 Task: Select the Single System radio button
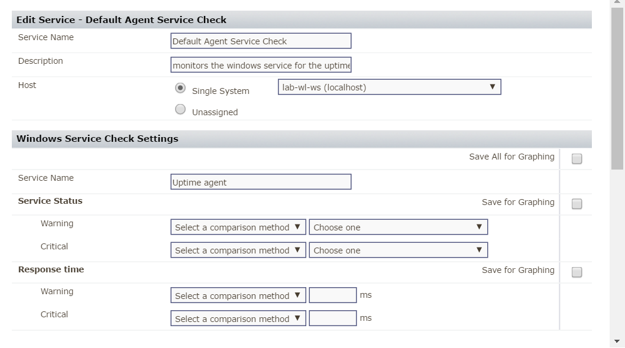[180, 89]
